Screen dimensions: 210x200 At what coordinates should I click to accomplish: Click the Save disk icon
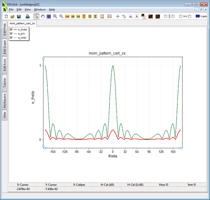pyautogui.click(x=19, y=16)
